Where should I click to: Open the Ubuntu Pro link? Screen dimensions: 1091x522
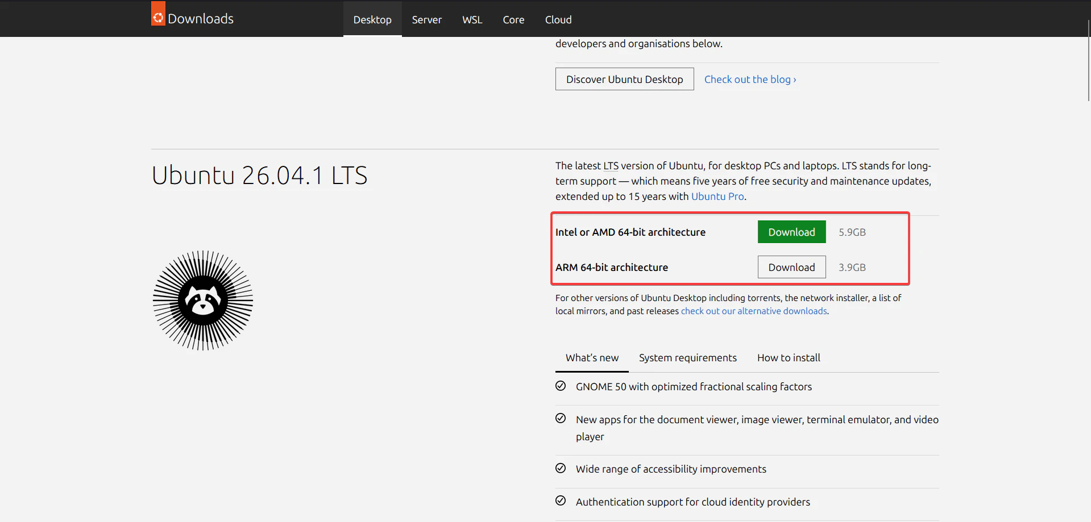pyautogui.click(x=717, y=197)
